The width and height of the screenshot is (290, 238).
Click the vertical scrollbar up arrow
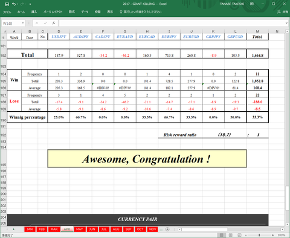[x=287, y=31]
